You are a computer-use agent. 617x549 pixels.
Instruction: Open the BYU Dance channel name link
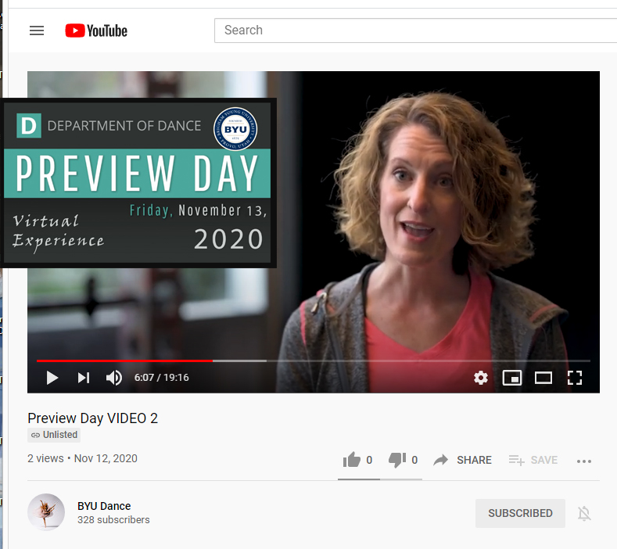click(x=104, y=506)
